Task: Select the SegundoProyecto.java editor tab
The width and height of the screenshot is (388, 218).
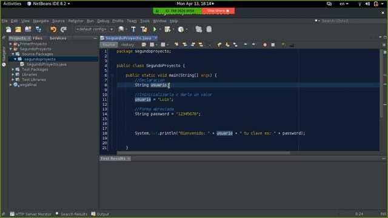Action: [128, 38]
